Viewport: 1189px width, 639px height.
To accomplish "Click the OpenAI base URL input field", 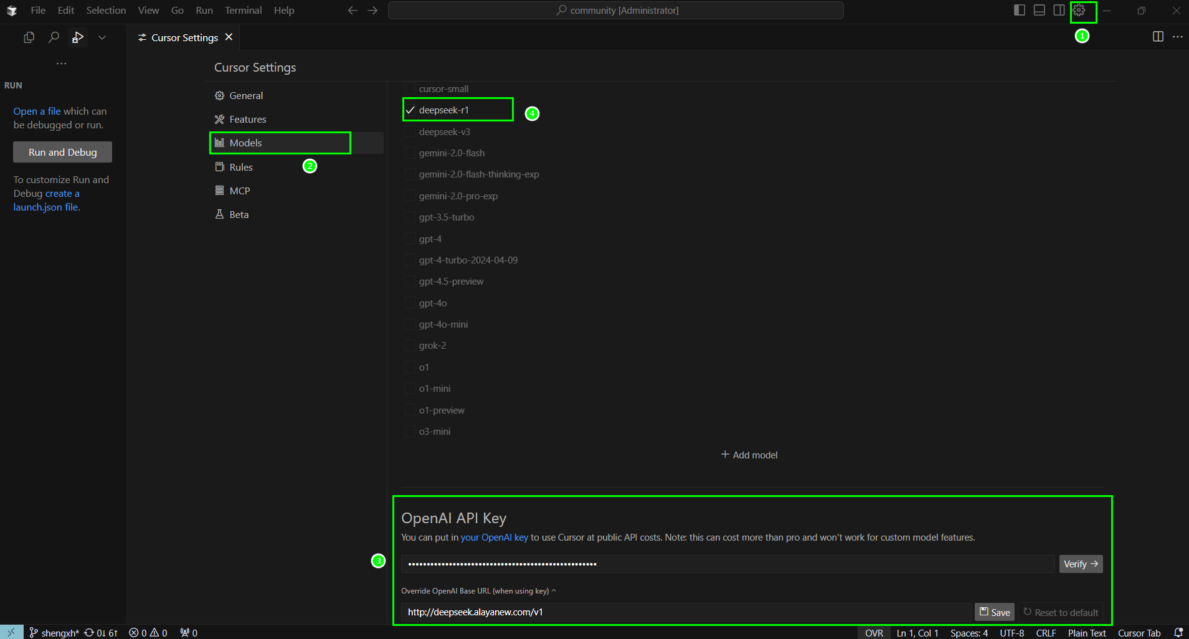I will [685, 612].
